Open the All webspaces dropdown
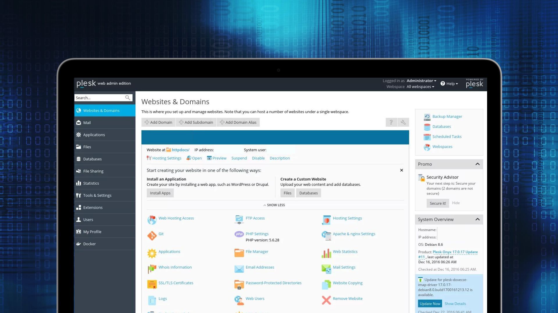 pos(420,87)
